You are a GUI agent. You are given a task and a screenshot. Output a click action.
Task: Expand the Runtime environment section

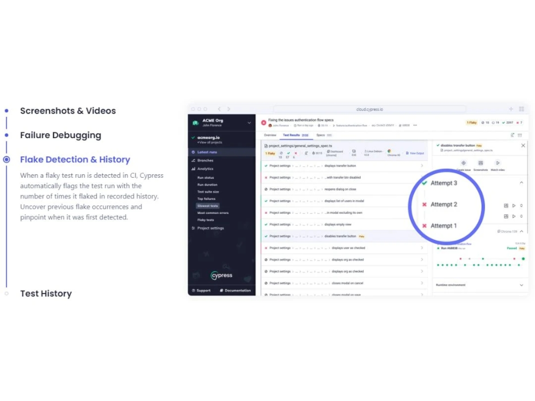521,285
